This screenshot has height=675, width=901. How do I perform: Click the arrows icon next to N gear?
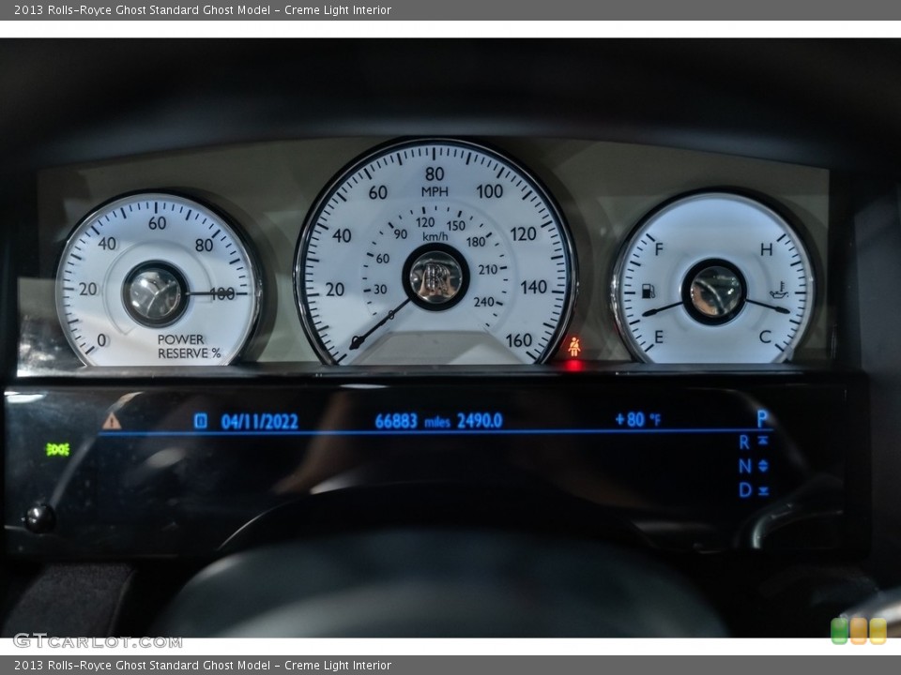click(x=763, y=466)
